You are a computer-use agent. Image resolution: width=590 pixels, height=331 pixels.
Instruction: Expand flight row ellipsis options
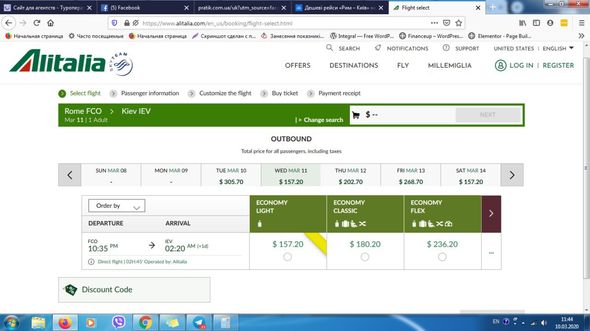(491, 252)
